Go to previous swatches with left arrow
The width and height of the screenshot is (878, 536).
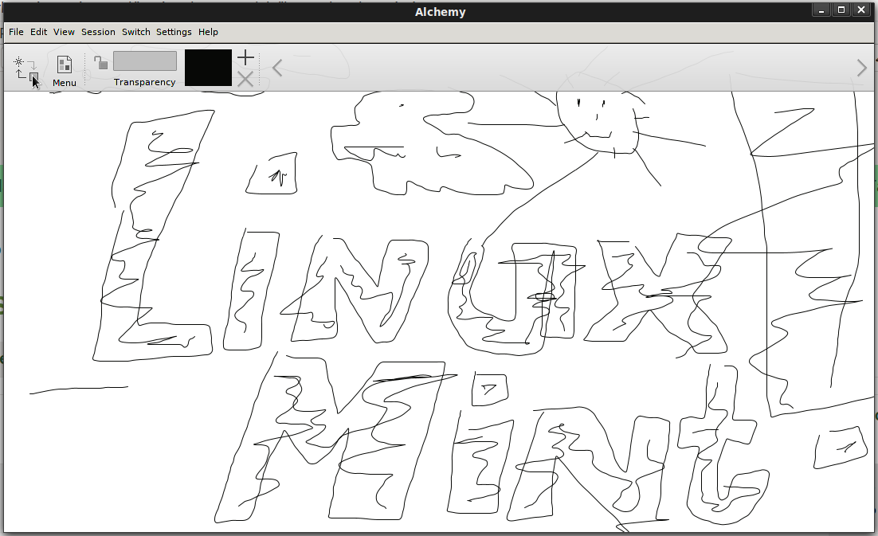pos(277,68)
